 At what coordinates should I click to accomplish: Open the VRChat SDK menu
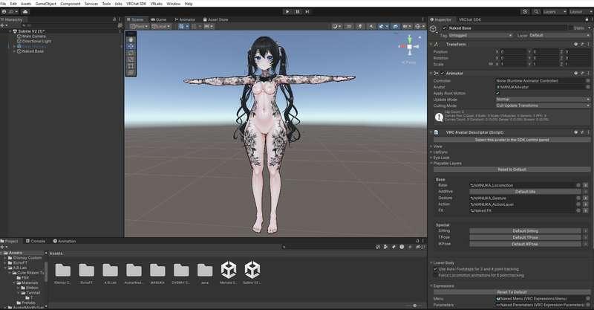coord(136,4)
